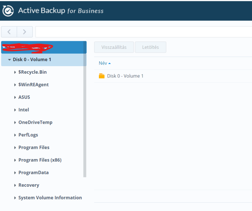Image resolution: width=252 pixels, height=211 pixels.
Task: Select the ASUS tree item
Action: pyautogui.click(x=24, y=97)
